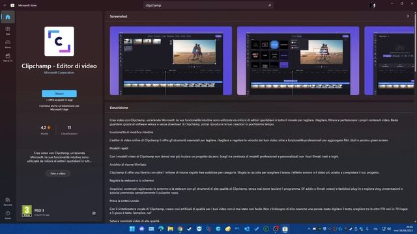Click the Ottieni button to get Clipchamp
The height and width of the screenshot is (234, 417).
coord(59,94)
